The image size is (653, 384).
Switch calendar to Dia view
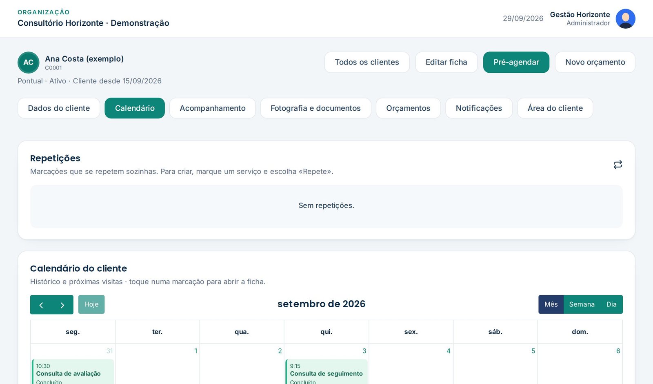pyautogui.click(x=611, y=304)
